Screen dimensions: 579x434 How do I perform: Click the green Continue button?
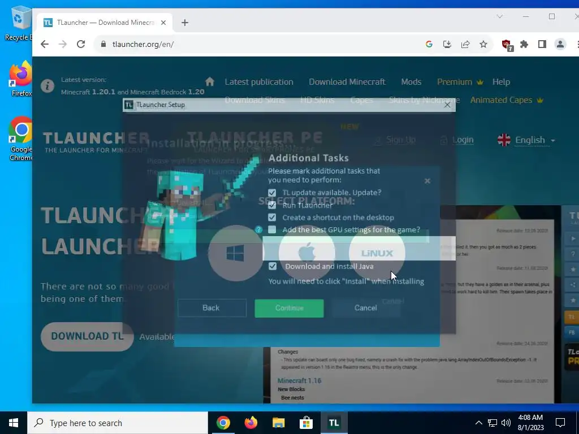[x=289, y=308]
